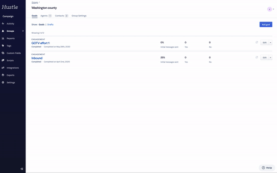The height and width of the screenshot is (173, 277).
Task: Show the Drafts filter
Action: pos(50,25)
